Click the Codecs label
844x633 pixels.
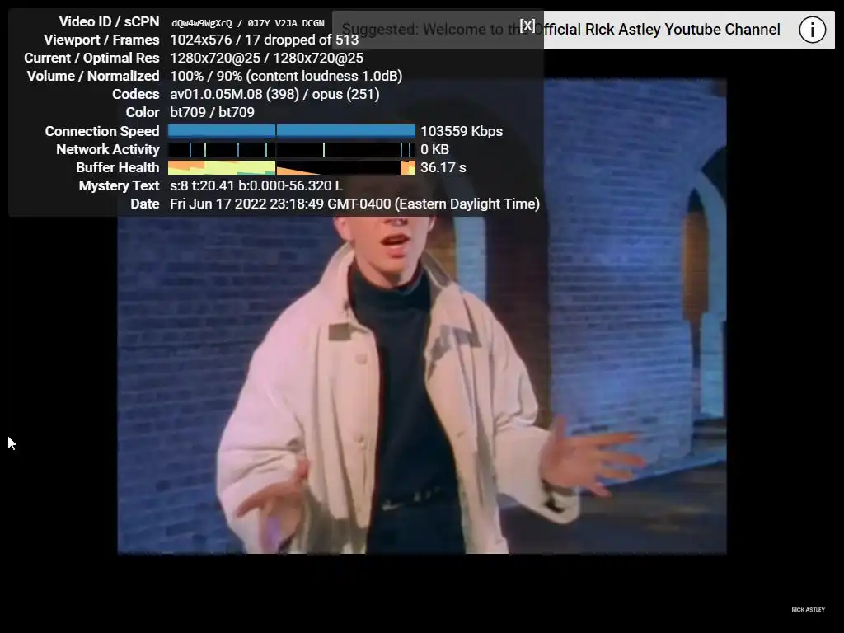tap(136, 94)
